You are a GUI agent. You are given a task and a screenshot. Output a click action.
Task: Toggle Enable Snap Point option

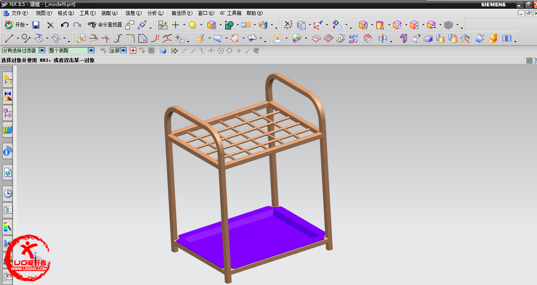pyautogui.click(x=174, y=51)
